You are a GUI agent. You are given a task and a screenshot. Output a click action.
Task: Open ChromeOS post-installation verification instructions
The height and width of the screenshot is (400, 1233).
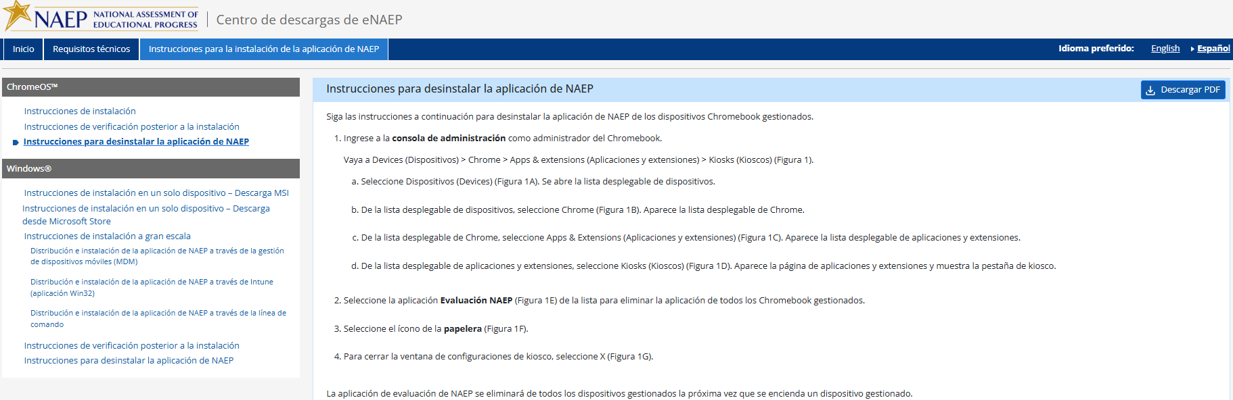point(131,127)
